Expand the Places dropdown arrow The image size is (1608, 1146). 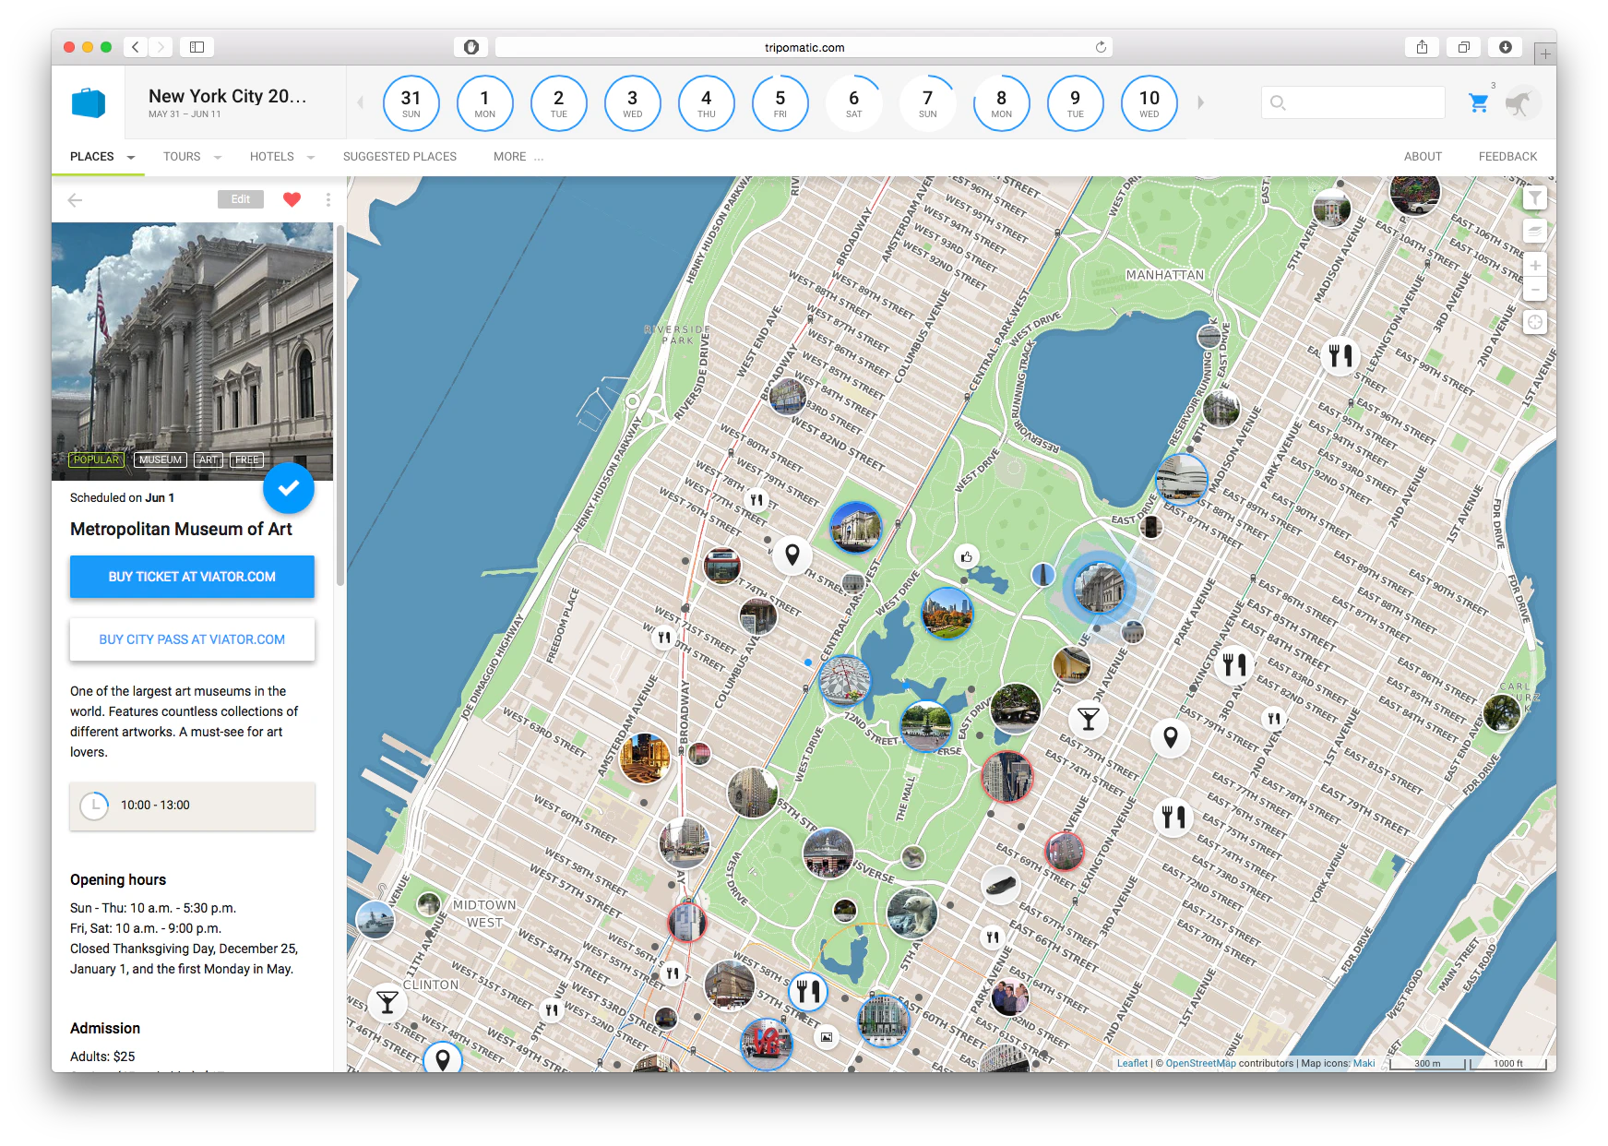point(131,158)
